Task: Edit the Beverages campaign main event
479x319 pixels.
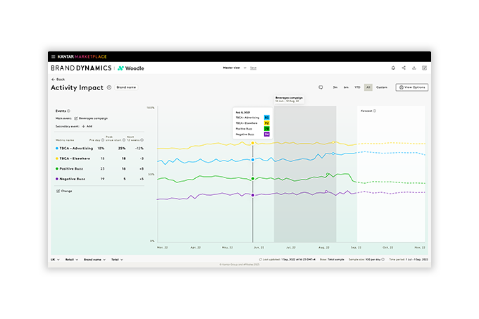Action: (x=76, y=118)
